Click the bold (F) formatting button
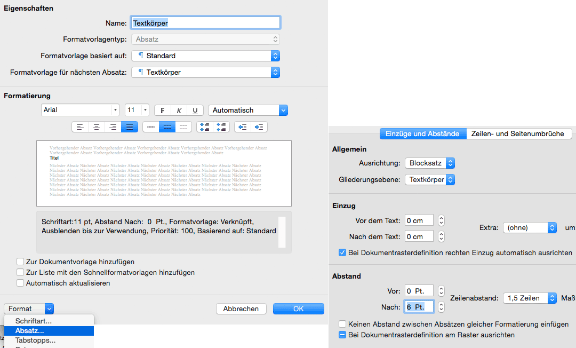 click(x=163, y=110)
